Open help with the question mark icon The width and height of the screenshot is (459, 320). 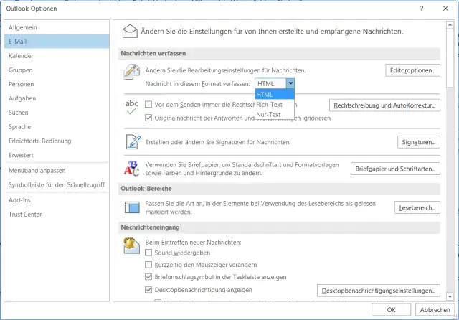[421, 9]
